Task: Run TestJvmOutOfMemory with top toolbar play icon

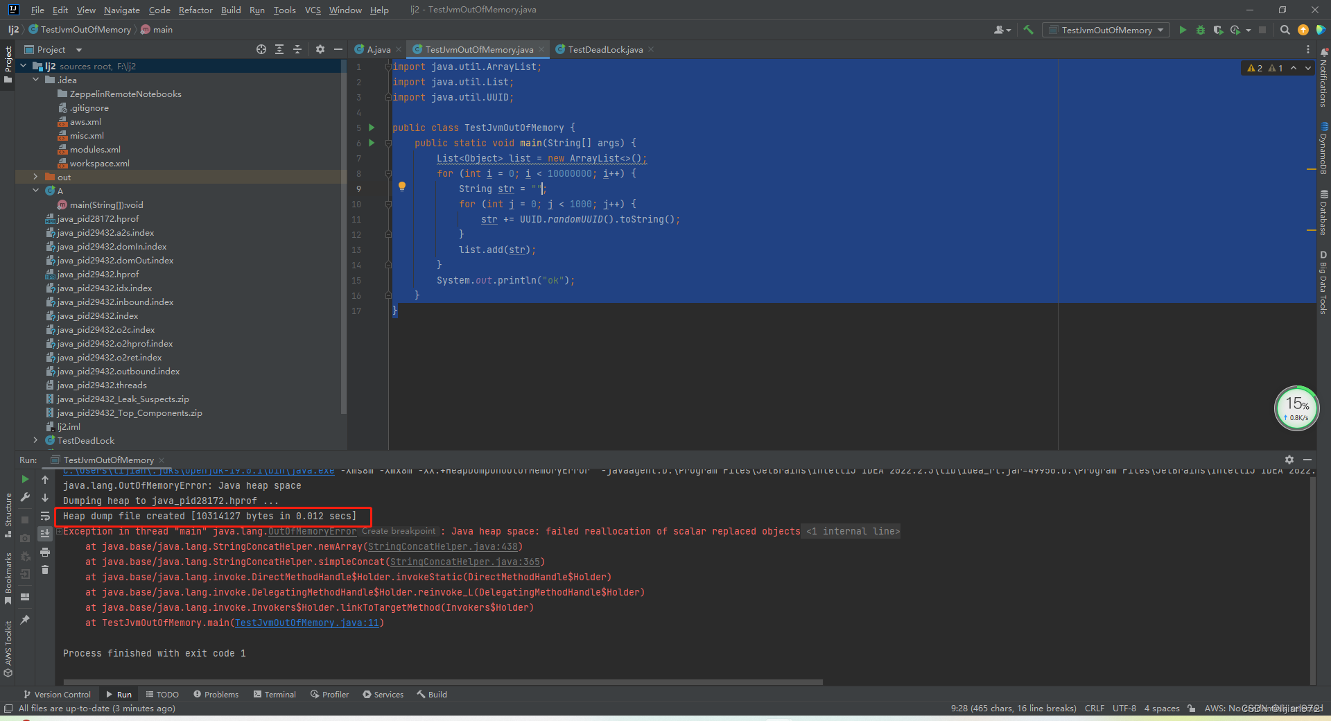Action: click(1183, 30)
